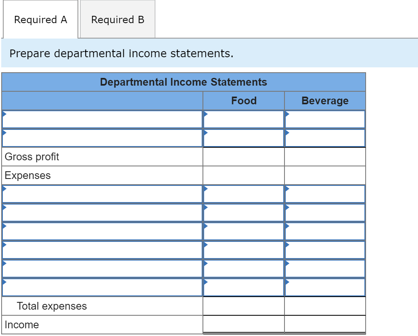Open first expense label dropdown below Expenses
418x336 pixels.
pyautogui.click(x=102, y=194)
